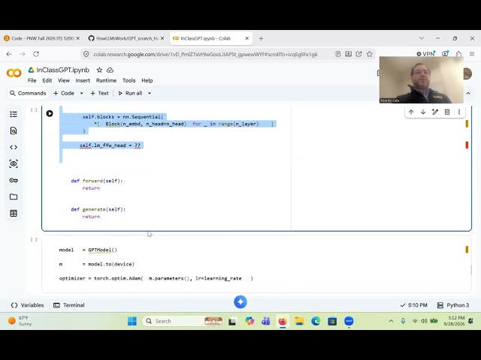
Task: Open File Explorer from the taskbar
Action: (x=299, y=321)
